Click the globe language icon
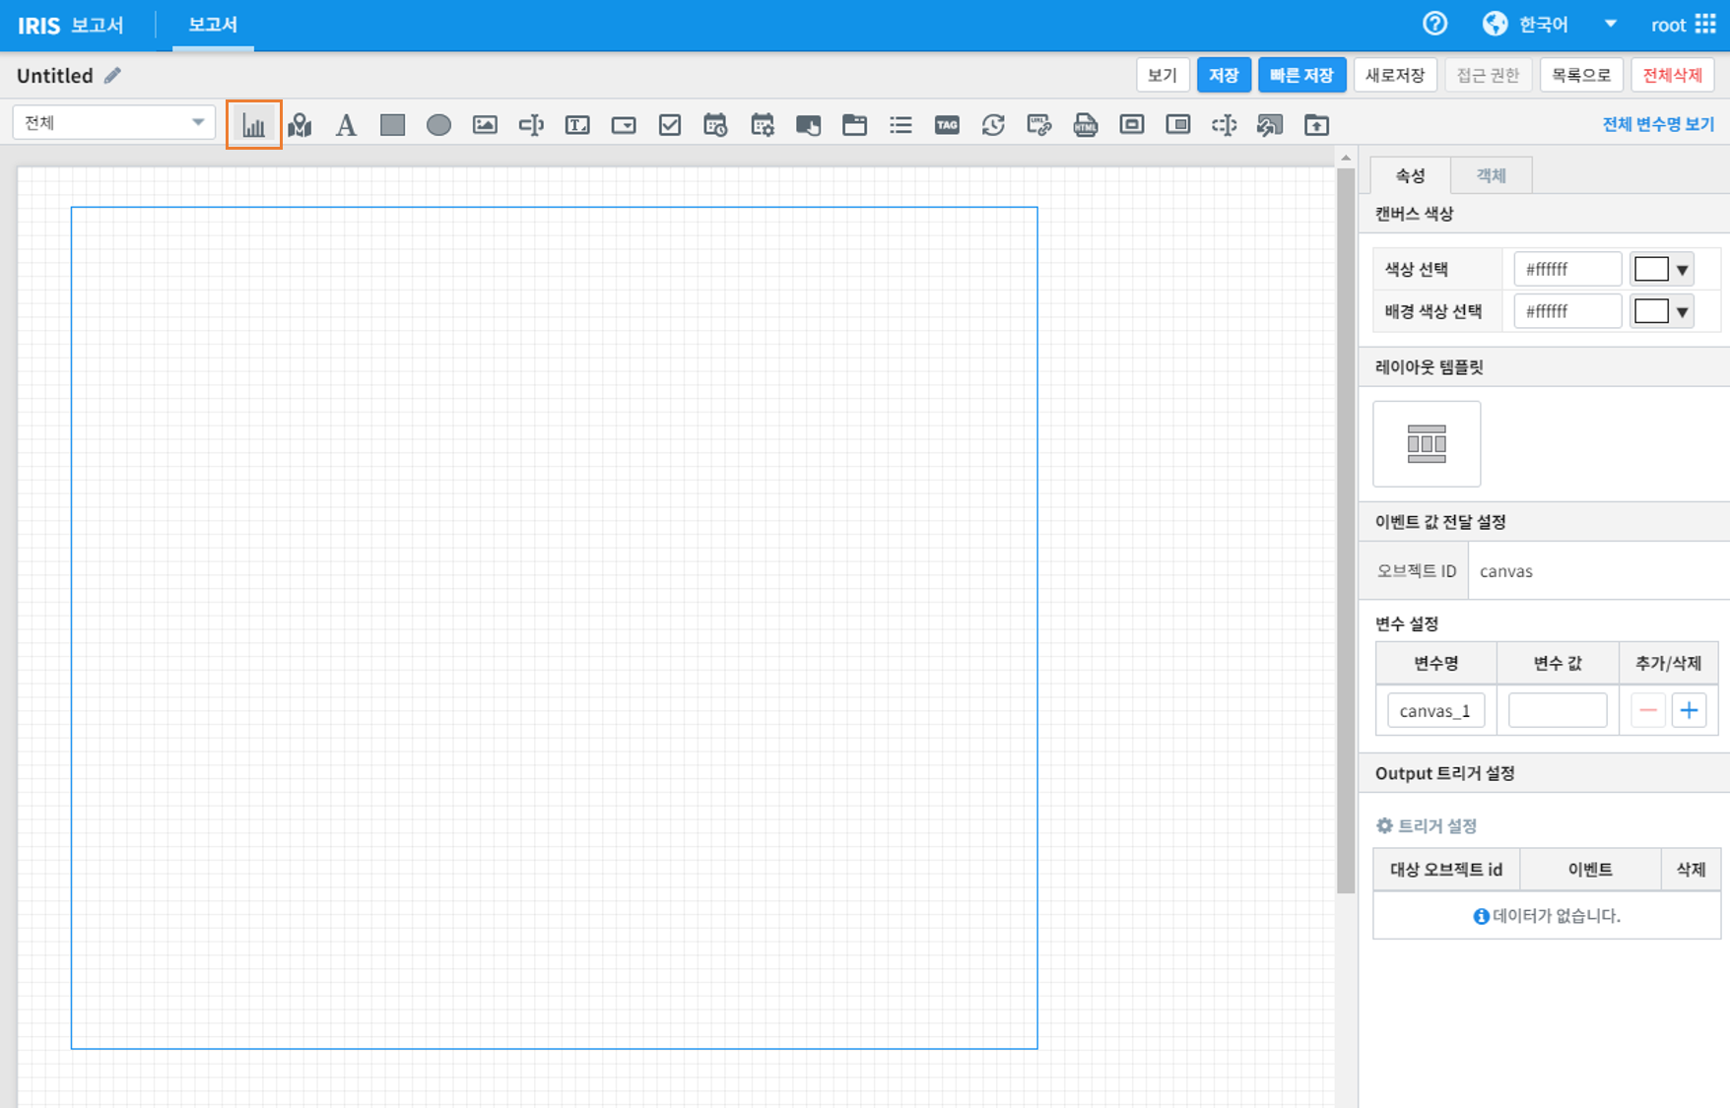This screenshot has width=1730, height=1108. coord(1496,24)
